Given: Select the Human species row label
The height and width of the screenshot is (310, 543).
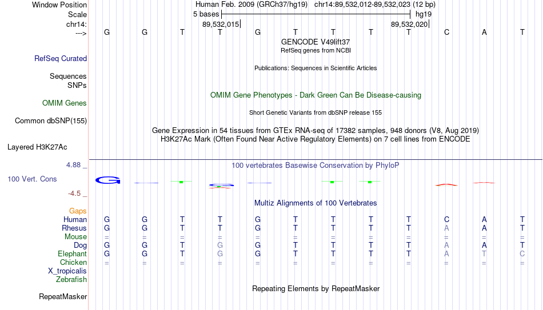Looking at the screenshot, I should tap(75, 220).
